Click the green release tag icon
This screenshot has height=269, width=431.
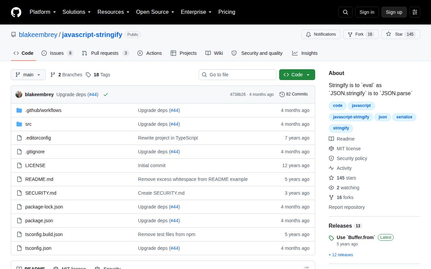point(331,238)
